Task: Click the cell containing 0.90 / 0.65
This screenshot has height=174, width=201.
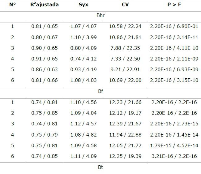Action: [x=45, y=48]
